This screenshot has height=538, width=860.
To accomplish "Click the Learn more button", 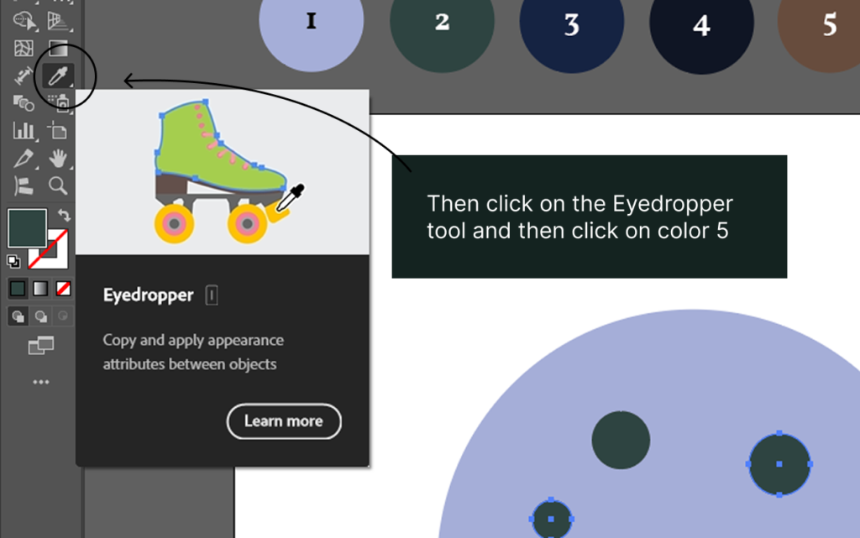I will pos(284,420).
